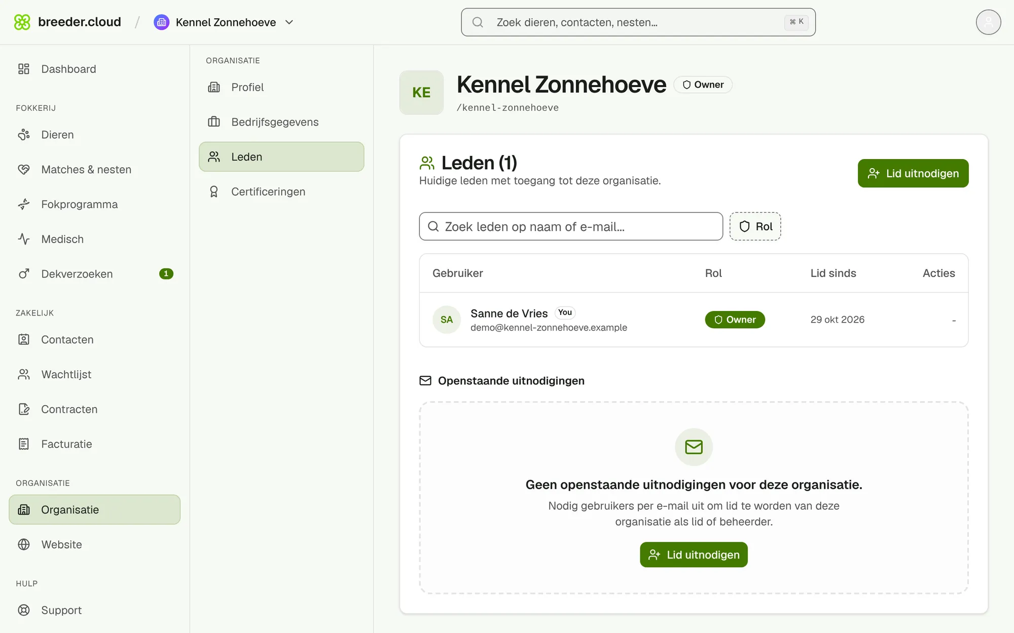This screenshot has height=633, width=1014.
Task: Open the Rol filter dropdown
Action: click(x=755, y=226)
